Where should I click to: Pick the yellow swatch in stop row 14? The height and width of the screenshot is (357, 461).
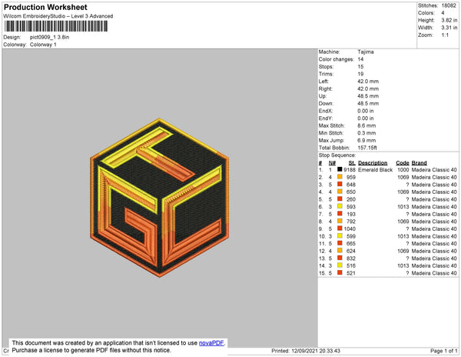pos(340,265)
